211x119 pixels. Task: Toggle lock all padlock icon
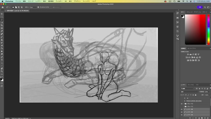pyautogui.click(x=196, y=95)
